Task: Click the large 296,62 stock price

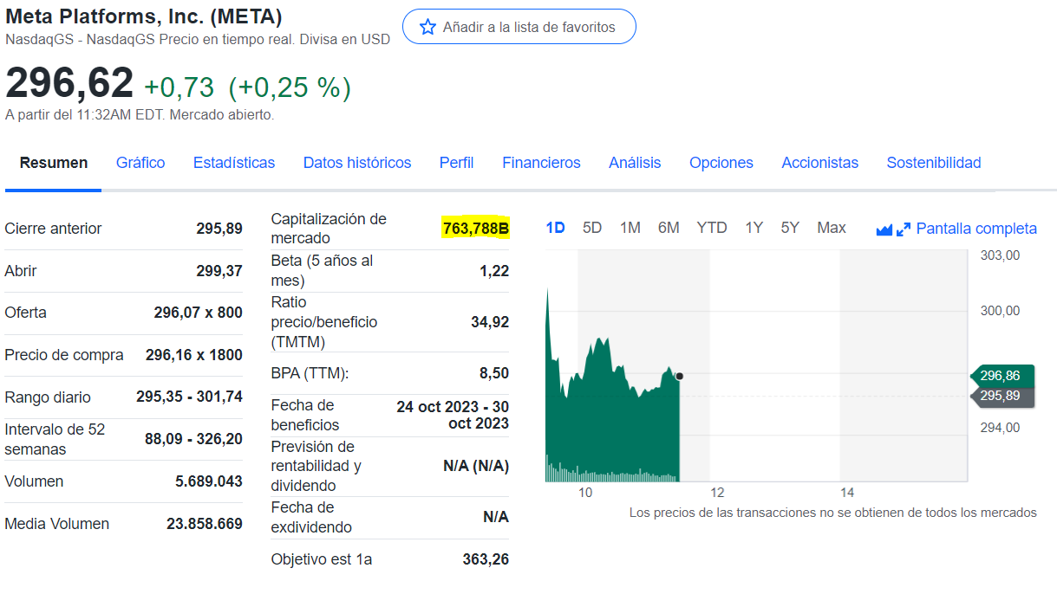Action: point(69,84)
